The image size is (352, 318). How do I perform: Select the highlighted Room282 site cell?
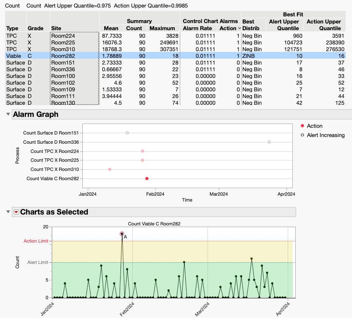pyautogui.click(x=63, y=56)
